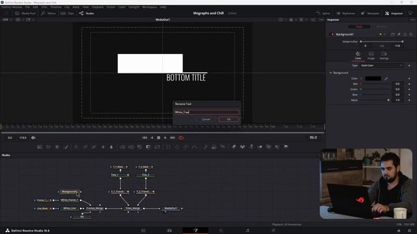Viewport: 417px width, 234px height.
Task: Open the Keyframes panel
Action: click(x=345, y=13)
